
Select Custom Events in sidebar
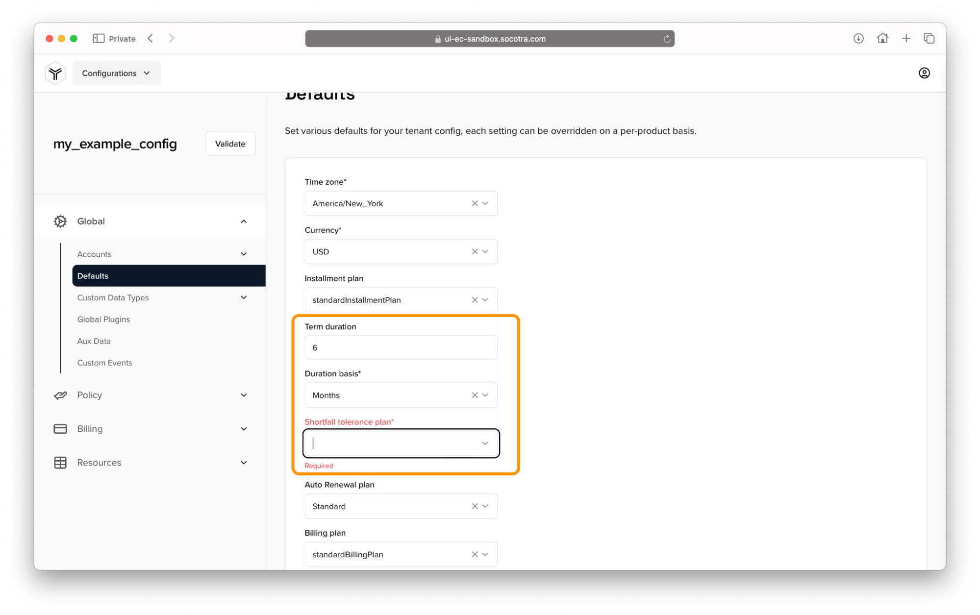[x=104, y=363]
